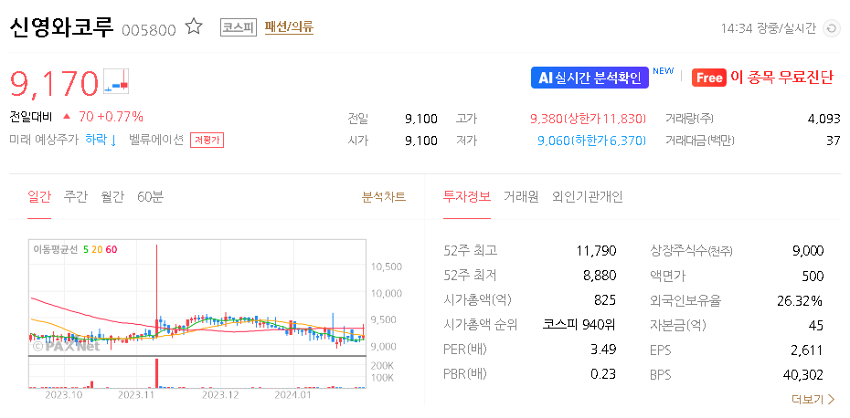Click BPS value 40,302
Viewport: 850px width, 418px height.
pos(803,375)
